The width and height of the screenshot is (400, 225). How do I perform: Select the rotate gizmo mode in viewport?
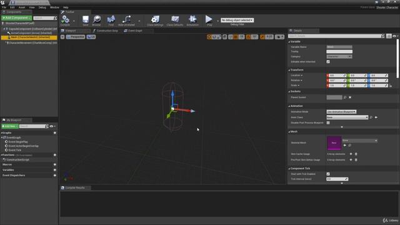[214, 37]
